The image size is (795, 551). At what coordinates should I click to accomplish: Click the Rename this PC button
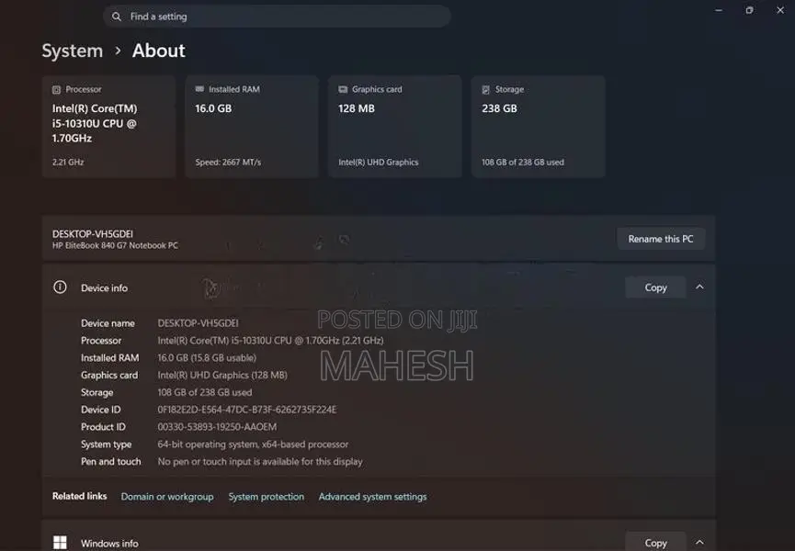[x=661, y=239]
